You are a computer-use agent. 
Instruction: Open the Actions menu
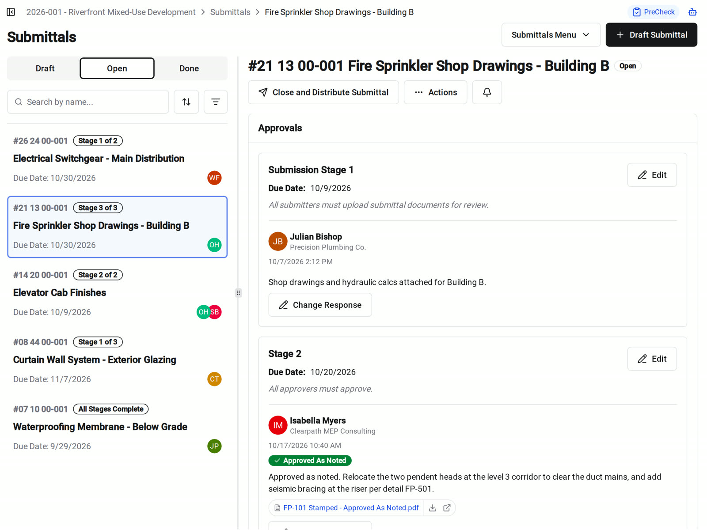[436, 92]
